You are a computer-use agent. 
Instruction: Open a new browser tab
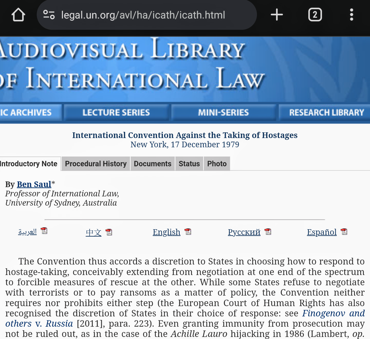(277, 15)
